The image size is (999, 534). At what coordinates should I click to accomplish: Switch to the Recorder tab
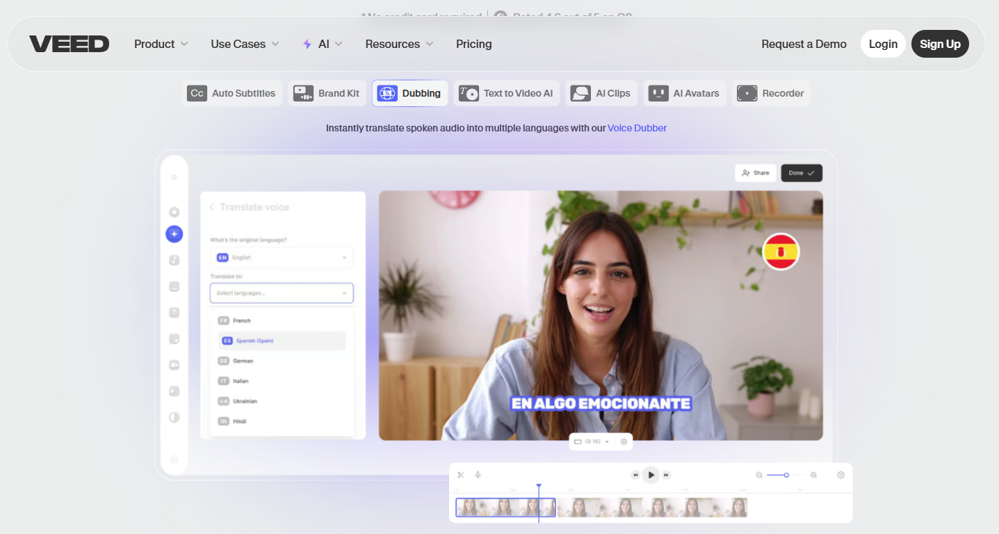(x=770, y=93)
